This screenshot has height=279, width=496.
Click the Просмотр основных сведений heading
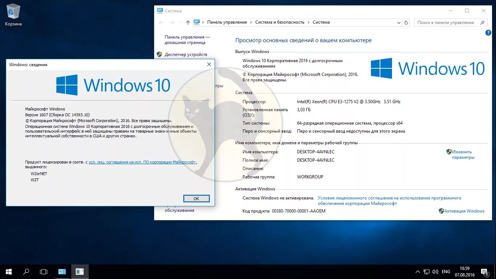click(303, 40)
